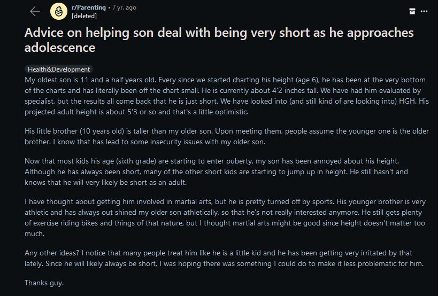Open the r/Parenting community avatar

click(x=58, y=11)
